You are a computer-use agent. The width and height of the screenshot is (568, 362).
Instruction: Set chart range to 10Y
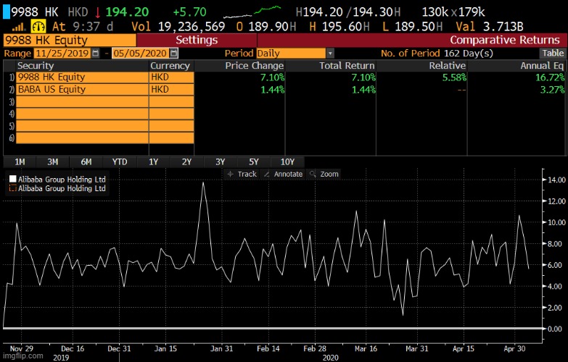click(x=287, y=161)
